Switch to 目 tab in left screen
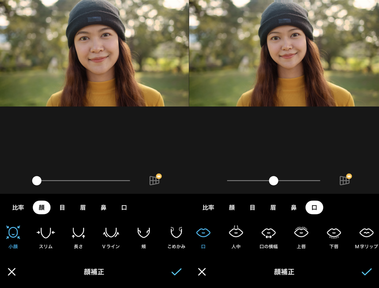379x288 pixels. click(x=62, y=208)
